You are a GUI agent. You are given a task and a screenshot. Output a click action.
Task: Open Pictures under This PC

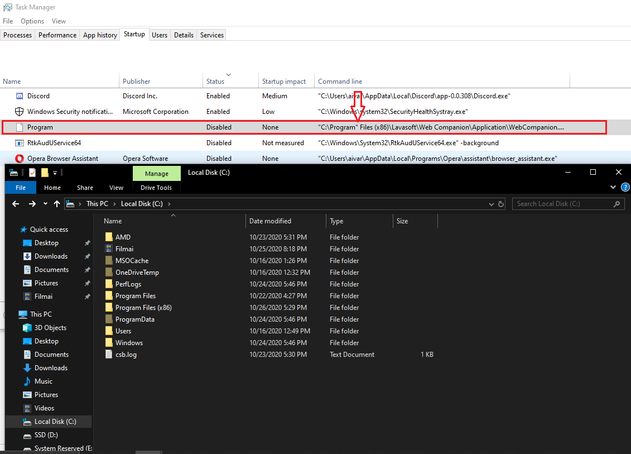click(46, 394)
